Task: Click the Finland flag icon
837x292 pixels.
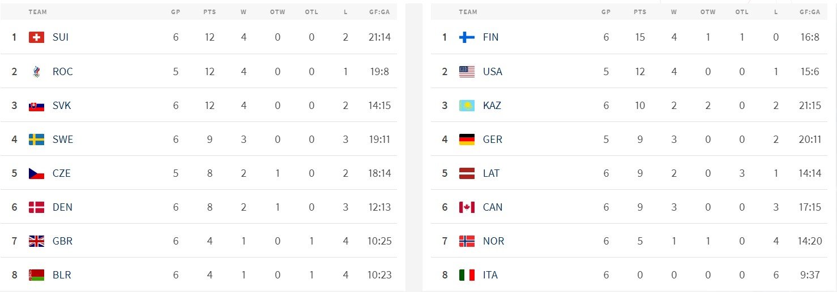Action: pyautogui.click(x=467, y=37)
